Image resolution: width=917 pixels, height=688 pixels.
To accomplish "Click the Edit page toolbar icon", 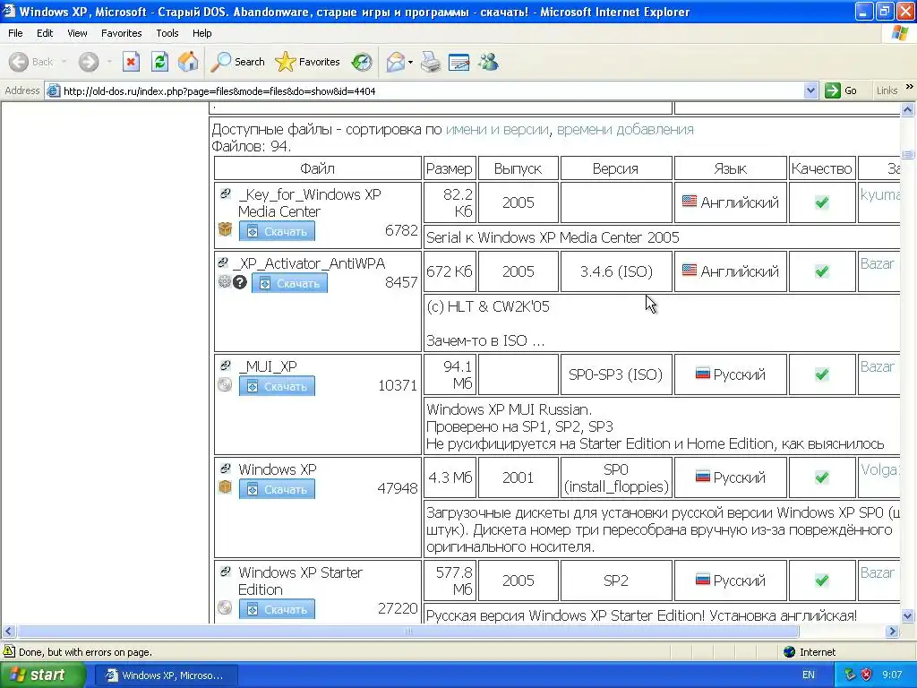I will click(459, 62).
